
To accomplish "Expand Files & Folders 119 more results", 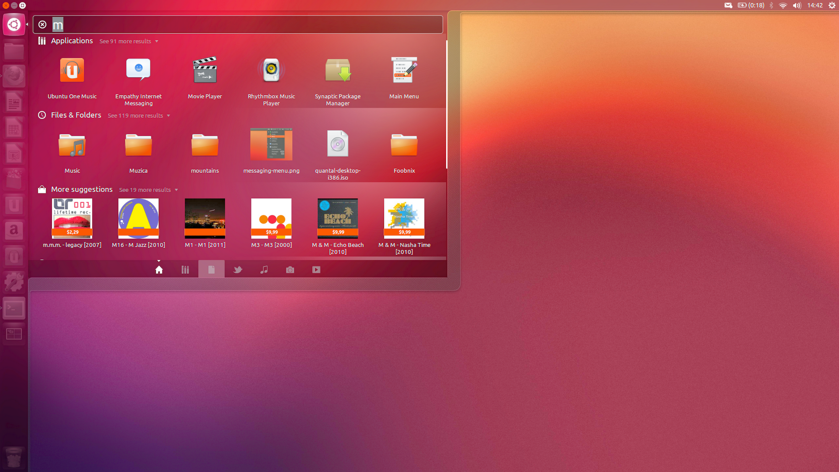I will (x=139, y=116).
